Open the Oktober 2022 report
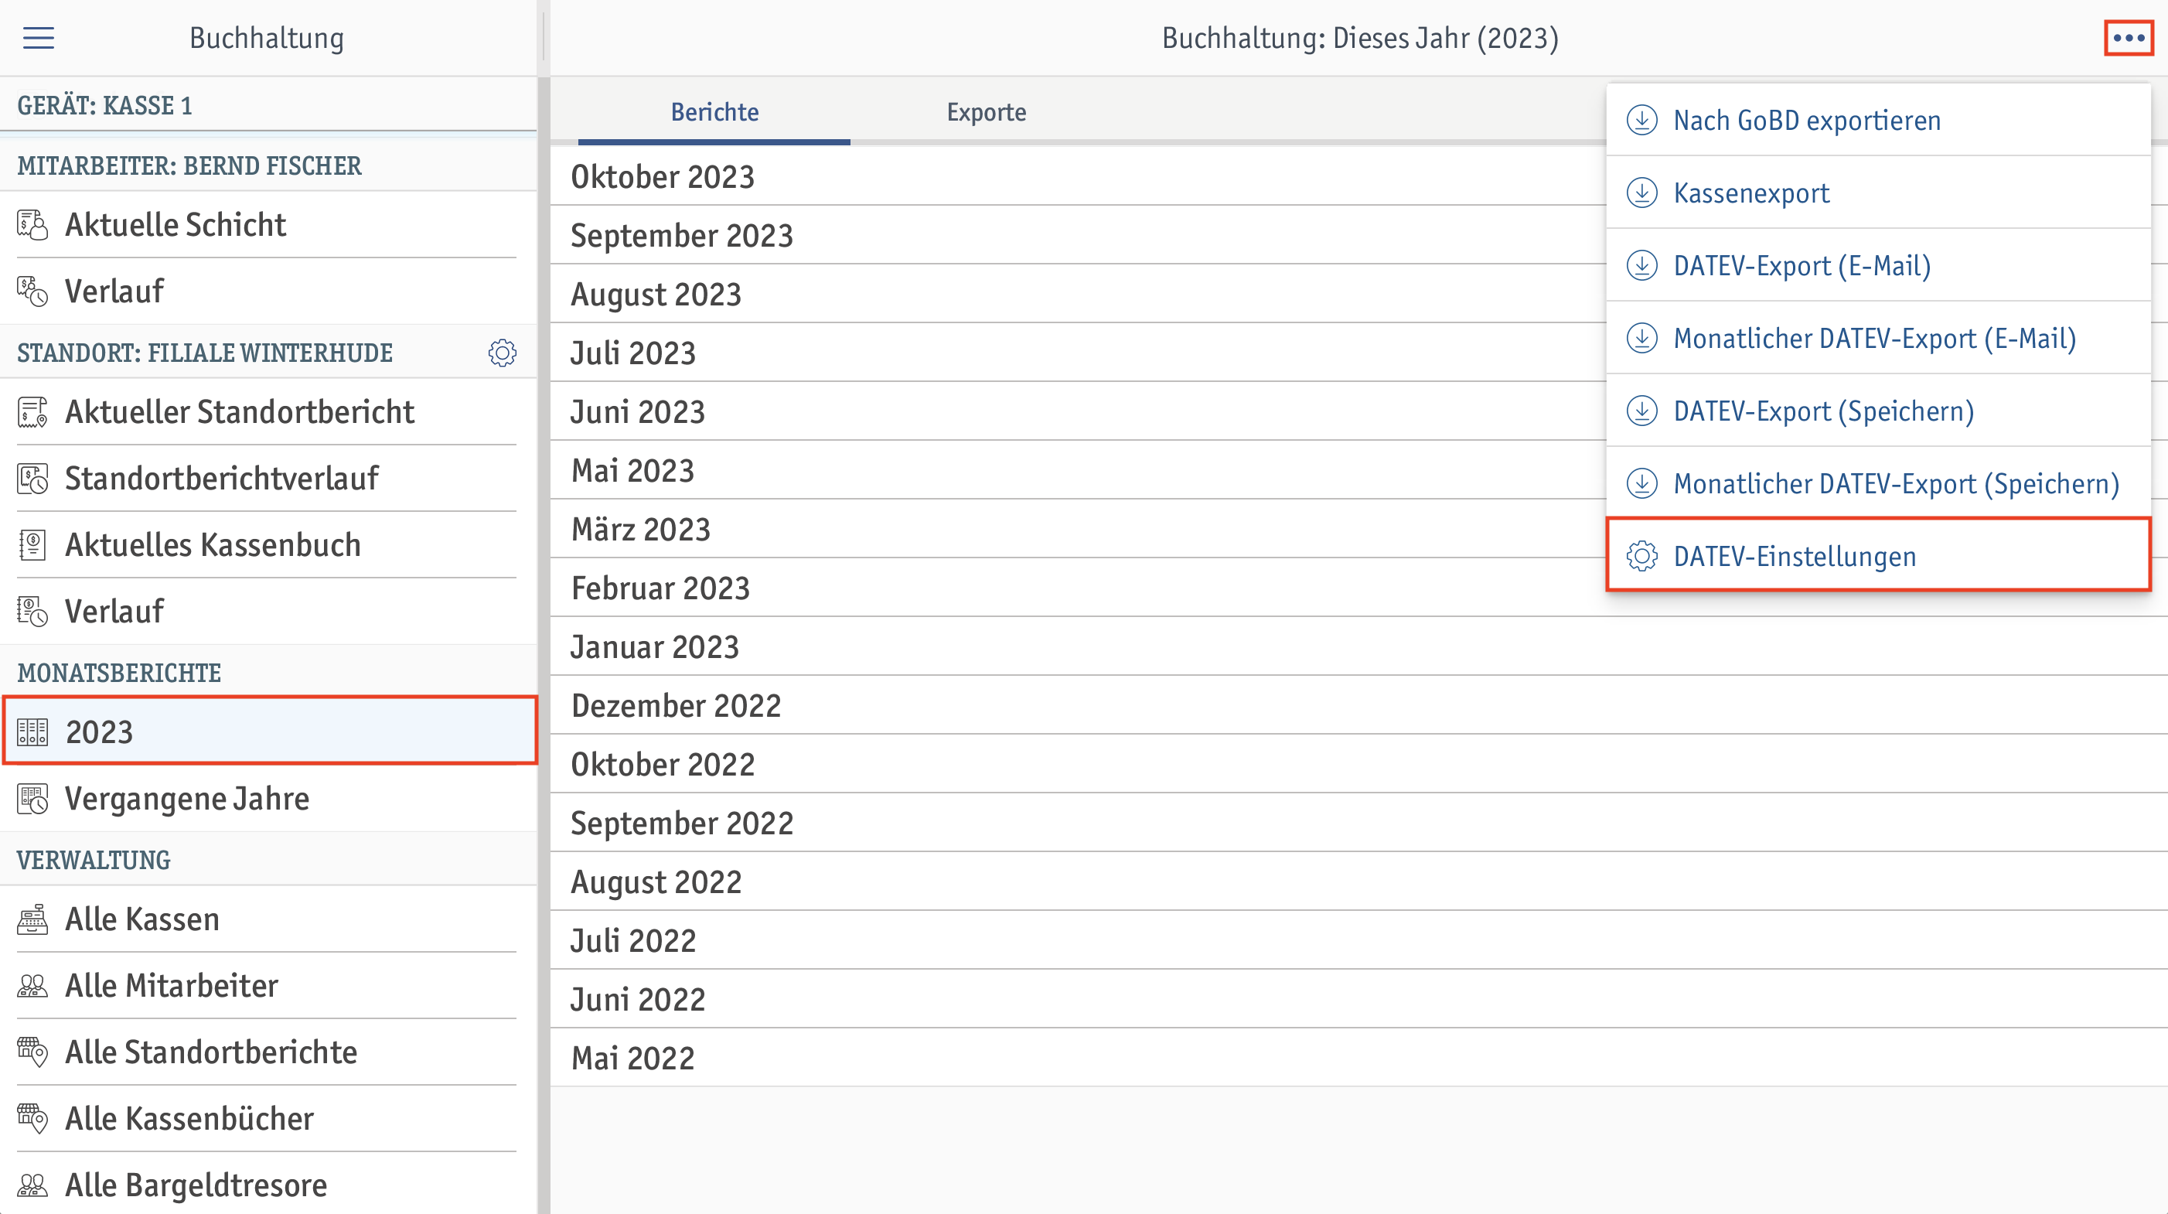2168x1214 pixels. [x=1358, y=765]
